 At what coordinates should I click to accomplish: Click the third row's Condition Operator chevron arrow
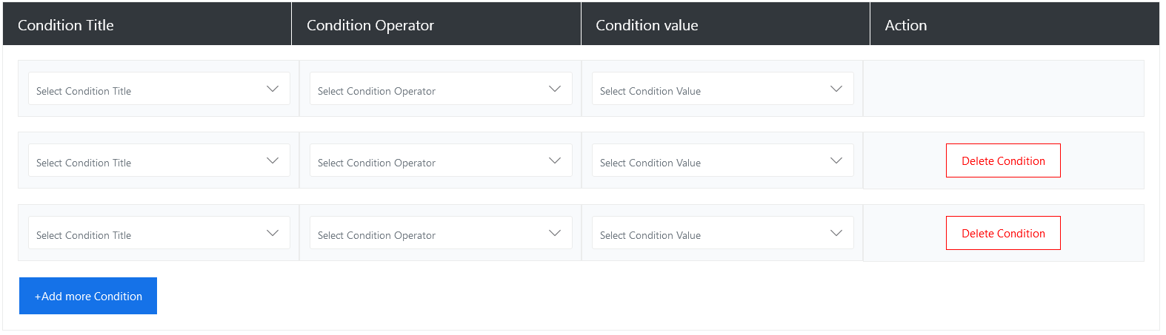pos(555,233)
